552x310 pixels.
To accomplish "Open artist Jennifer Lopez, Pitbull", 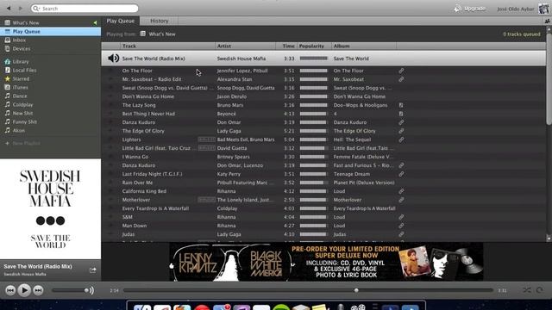I will pyautogui.click(x=242, y=71).
